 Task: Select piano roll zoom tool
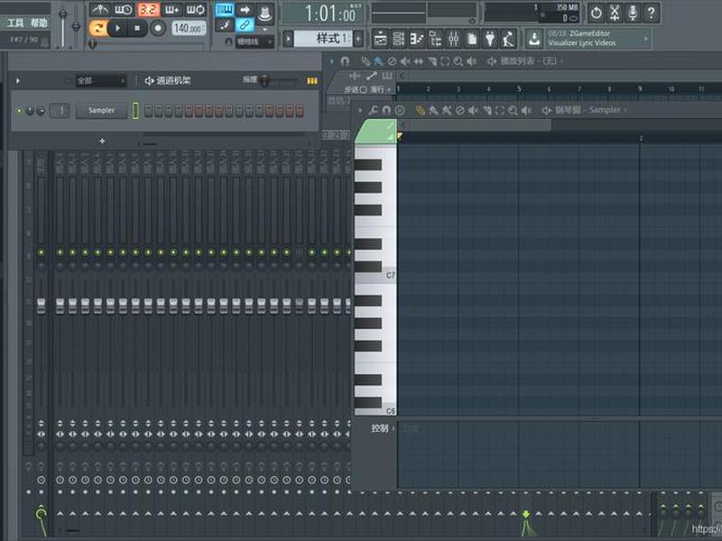pos(513,110)
